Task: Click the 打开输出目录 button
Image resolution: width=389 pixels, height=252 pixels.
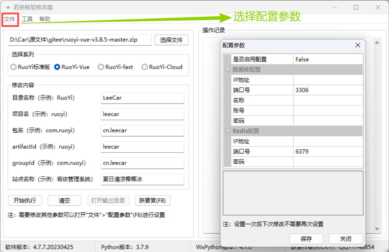Action: (x=108, y=201)
